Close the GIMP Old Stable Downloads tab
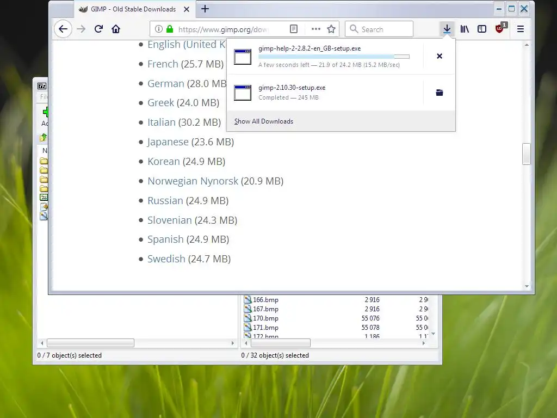557x418 pixels. click(x=187, y=9)
